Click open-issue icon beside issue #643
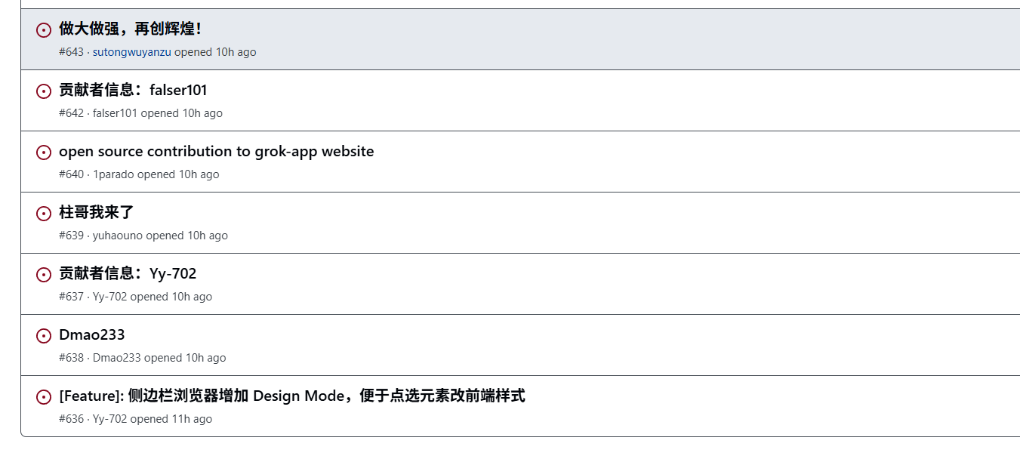Viewport: 1020px width, 459px height. pos(44,30)
